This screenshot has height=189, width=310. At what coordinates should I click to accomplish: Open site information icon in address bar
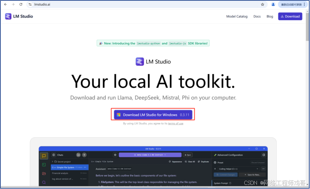(30, 4)
